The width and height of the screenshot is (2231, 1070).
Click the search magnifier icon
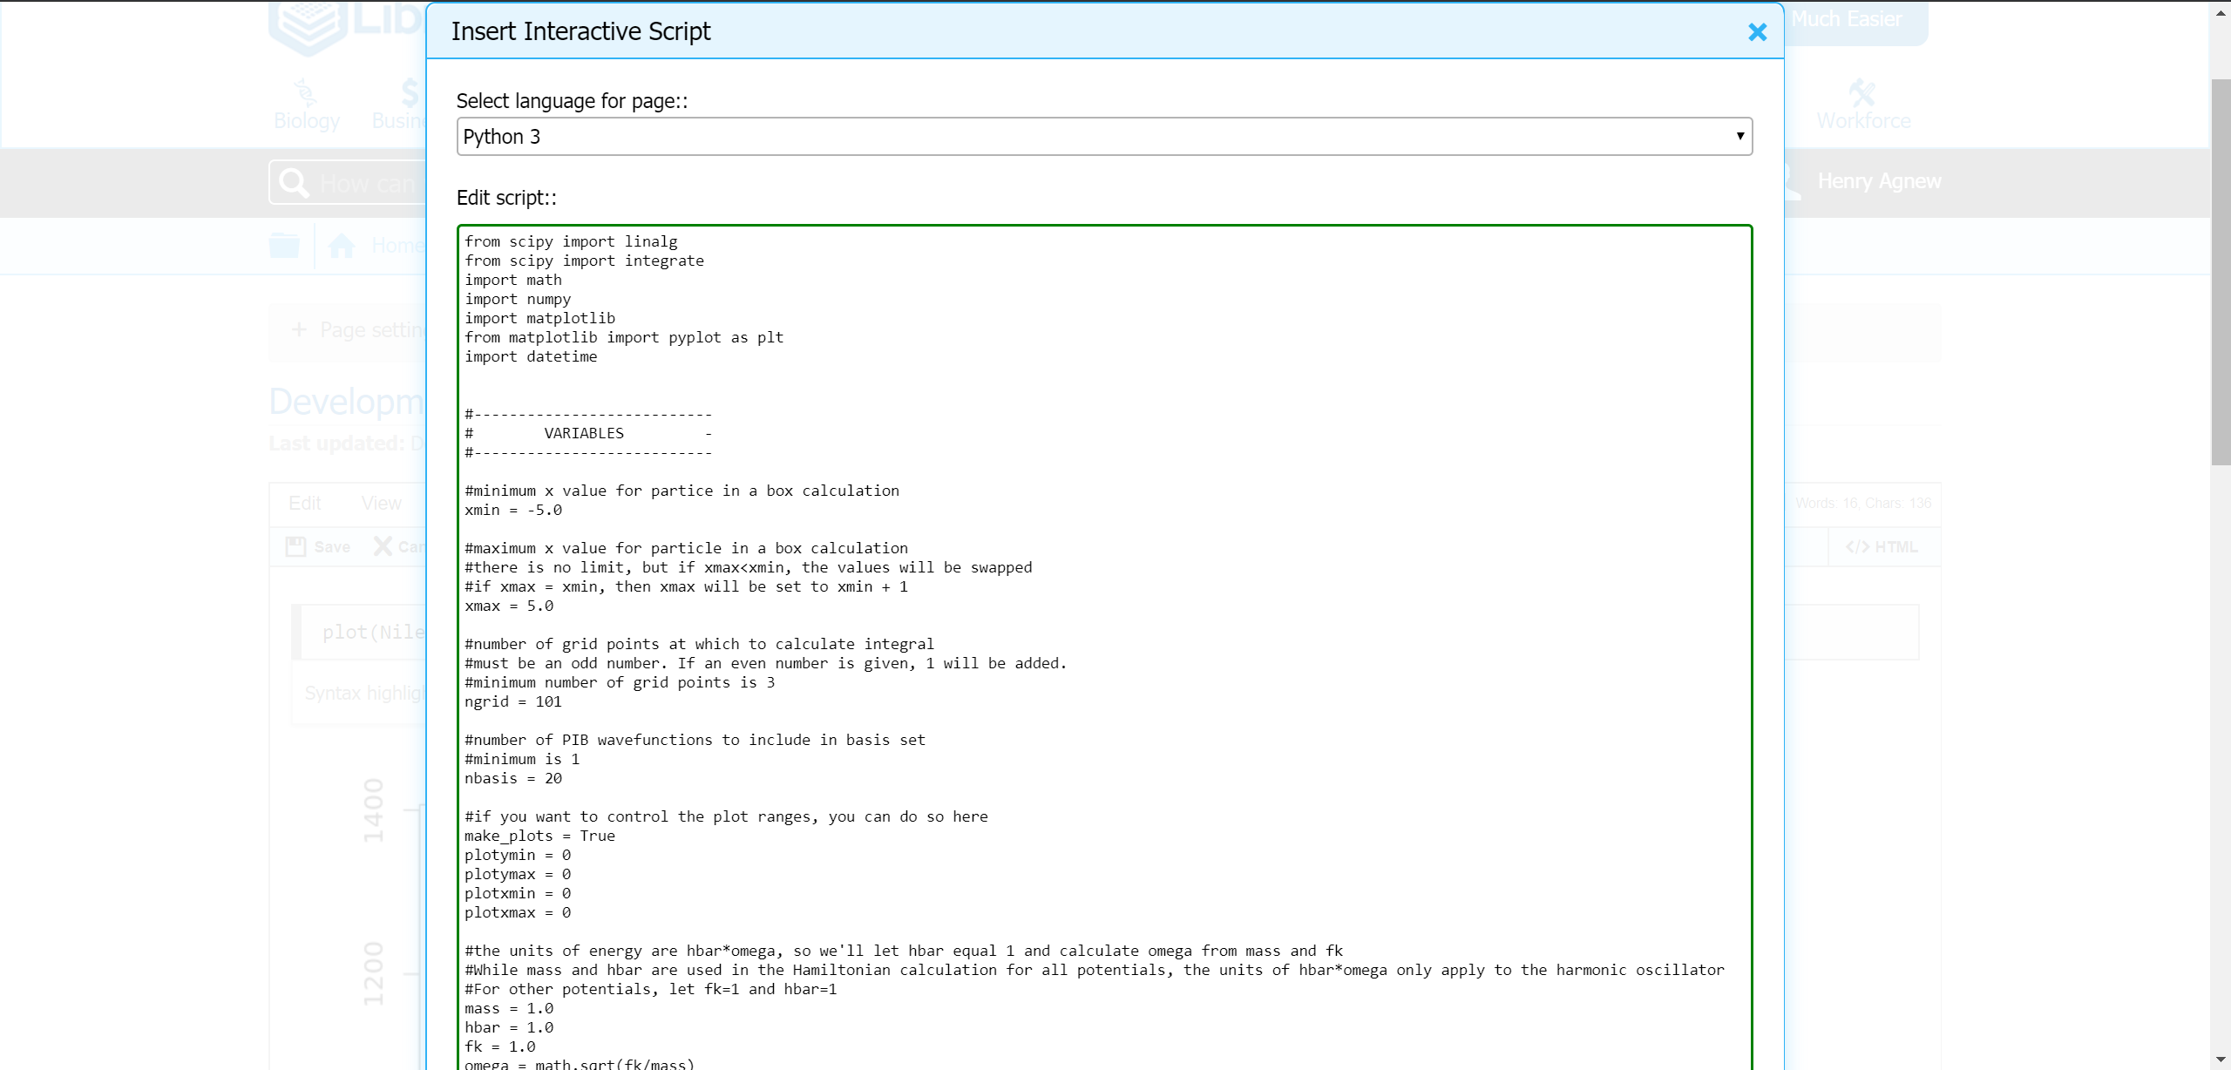pyautogui.click(x=293, y=182)
